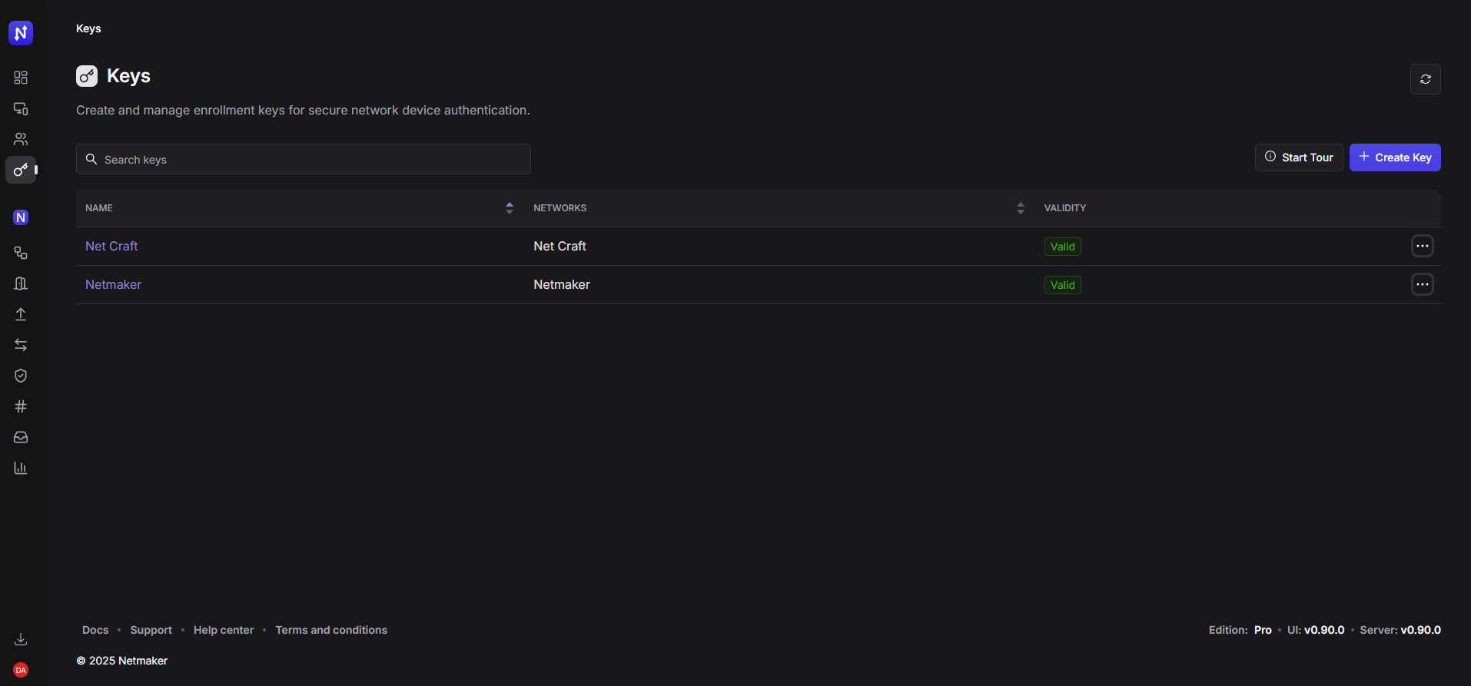Click the Start Tour button
This screenshot has width=1471, height=686.
(x=1298, y=157)
